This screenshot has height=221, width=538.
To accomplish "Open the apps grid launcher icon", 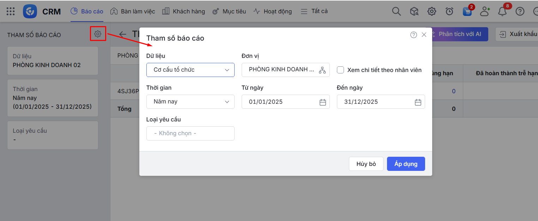I will click(11, 11).
